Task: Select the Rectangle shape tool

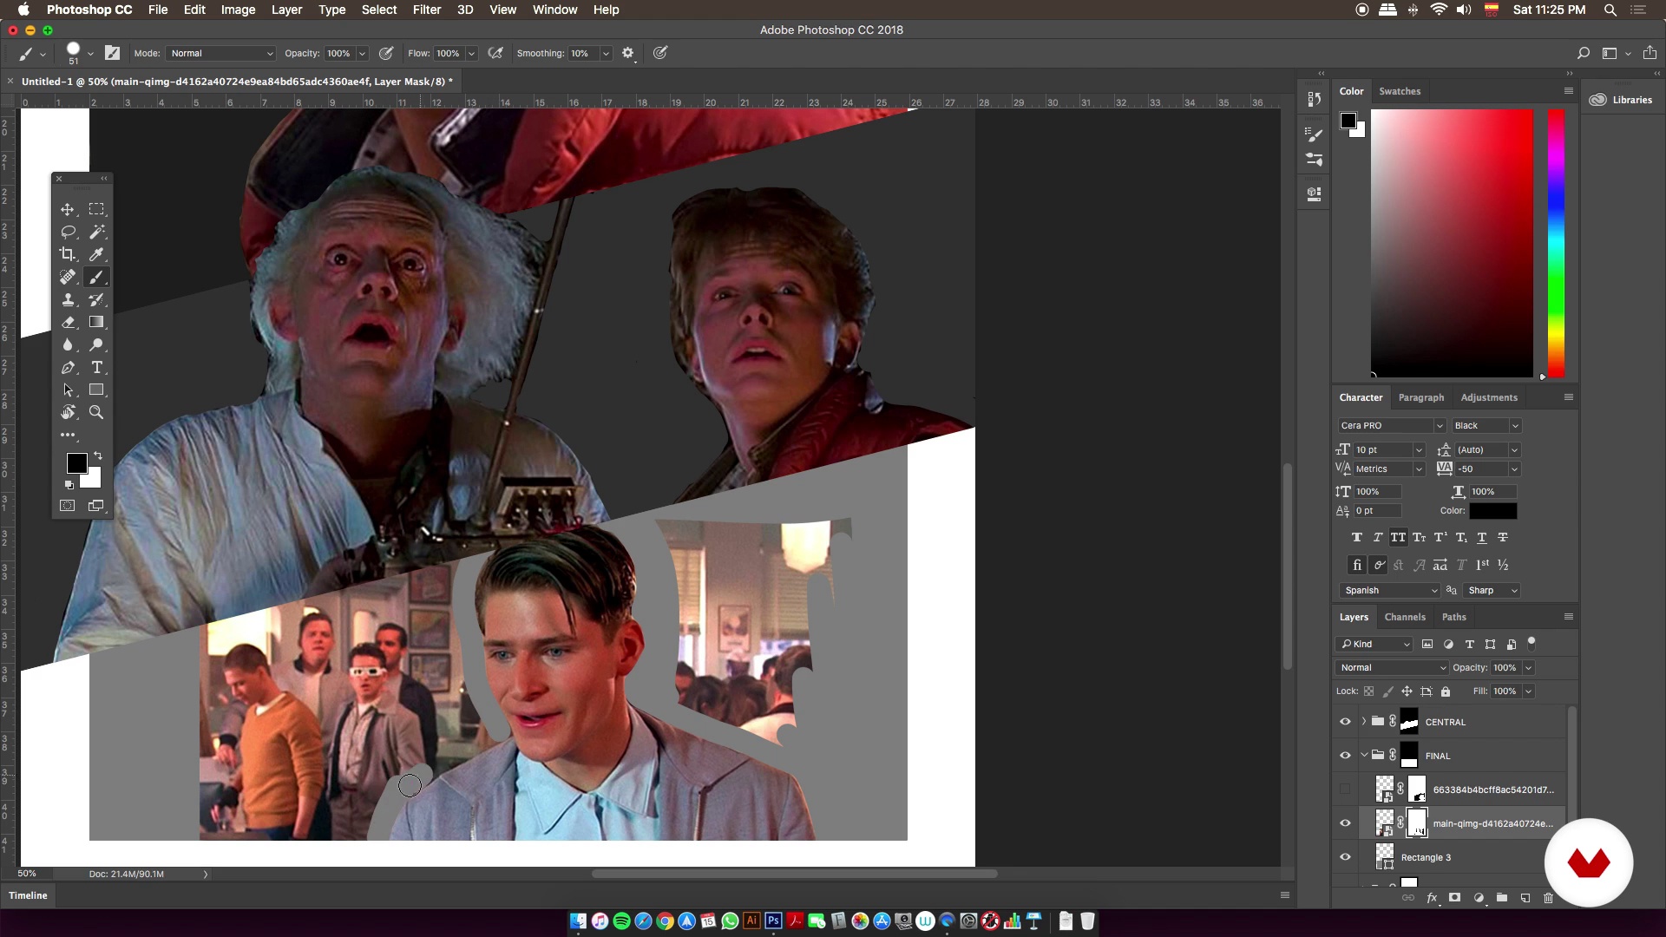Action: pyautogui.click(x=96, y=390)
